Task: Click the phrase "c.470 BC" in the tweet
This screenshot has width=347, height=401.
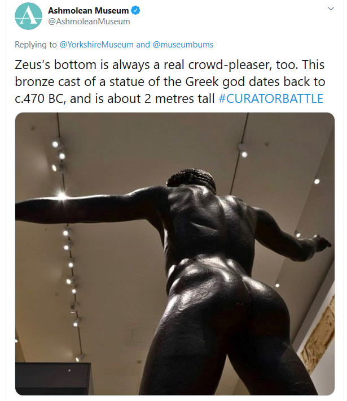Action: pyautogui.click(x=39, y=99)
